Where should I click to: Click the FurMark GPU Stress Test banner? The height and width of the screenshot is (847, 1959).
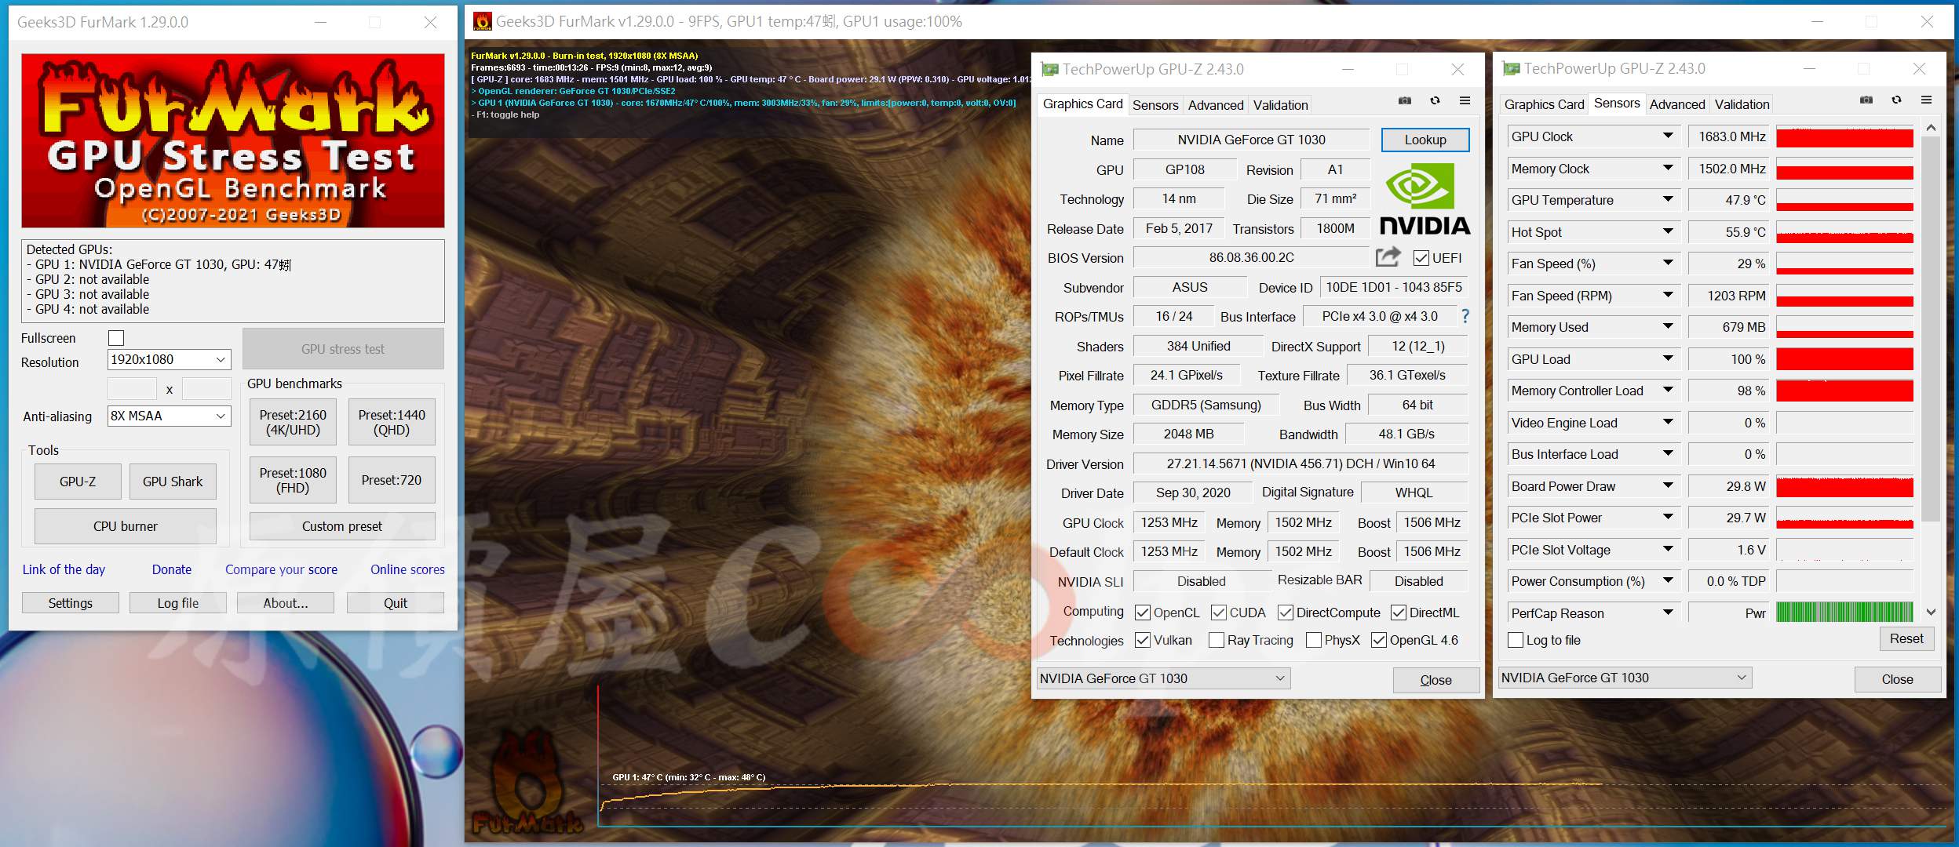(x=233, y=141)
